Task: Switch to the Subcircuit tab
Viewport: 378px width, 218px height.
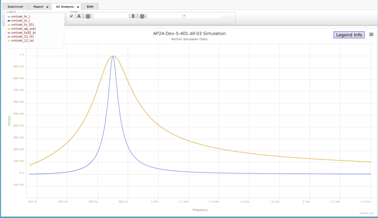Action: click(x=15, y=7)
